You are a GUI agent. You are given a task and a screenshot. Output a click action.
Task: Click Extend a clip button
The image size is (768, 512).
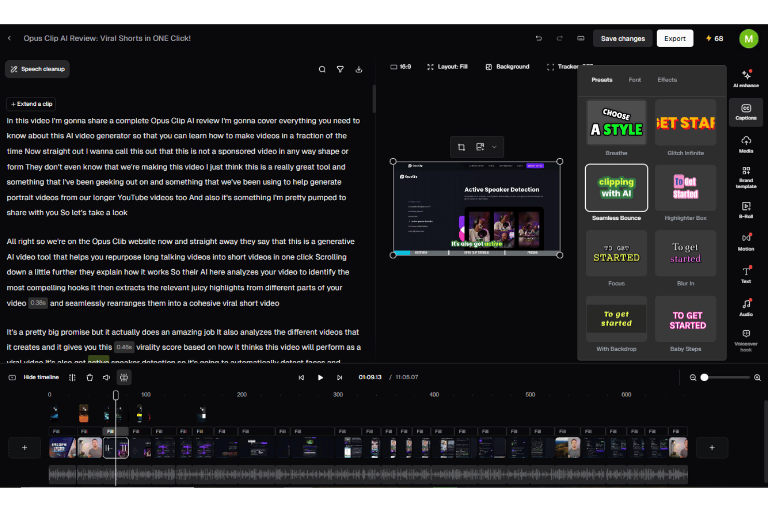pos(32,104)
